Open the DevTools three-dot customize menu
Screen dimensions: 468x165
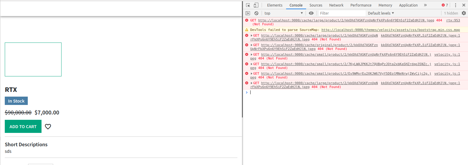point(455,5)
